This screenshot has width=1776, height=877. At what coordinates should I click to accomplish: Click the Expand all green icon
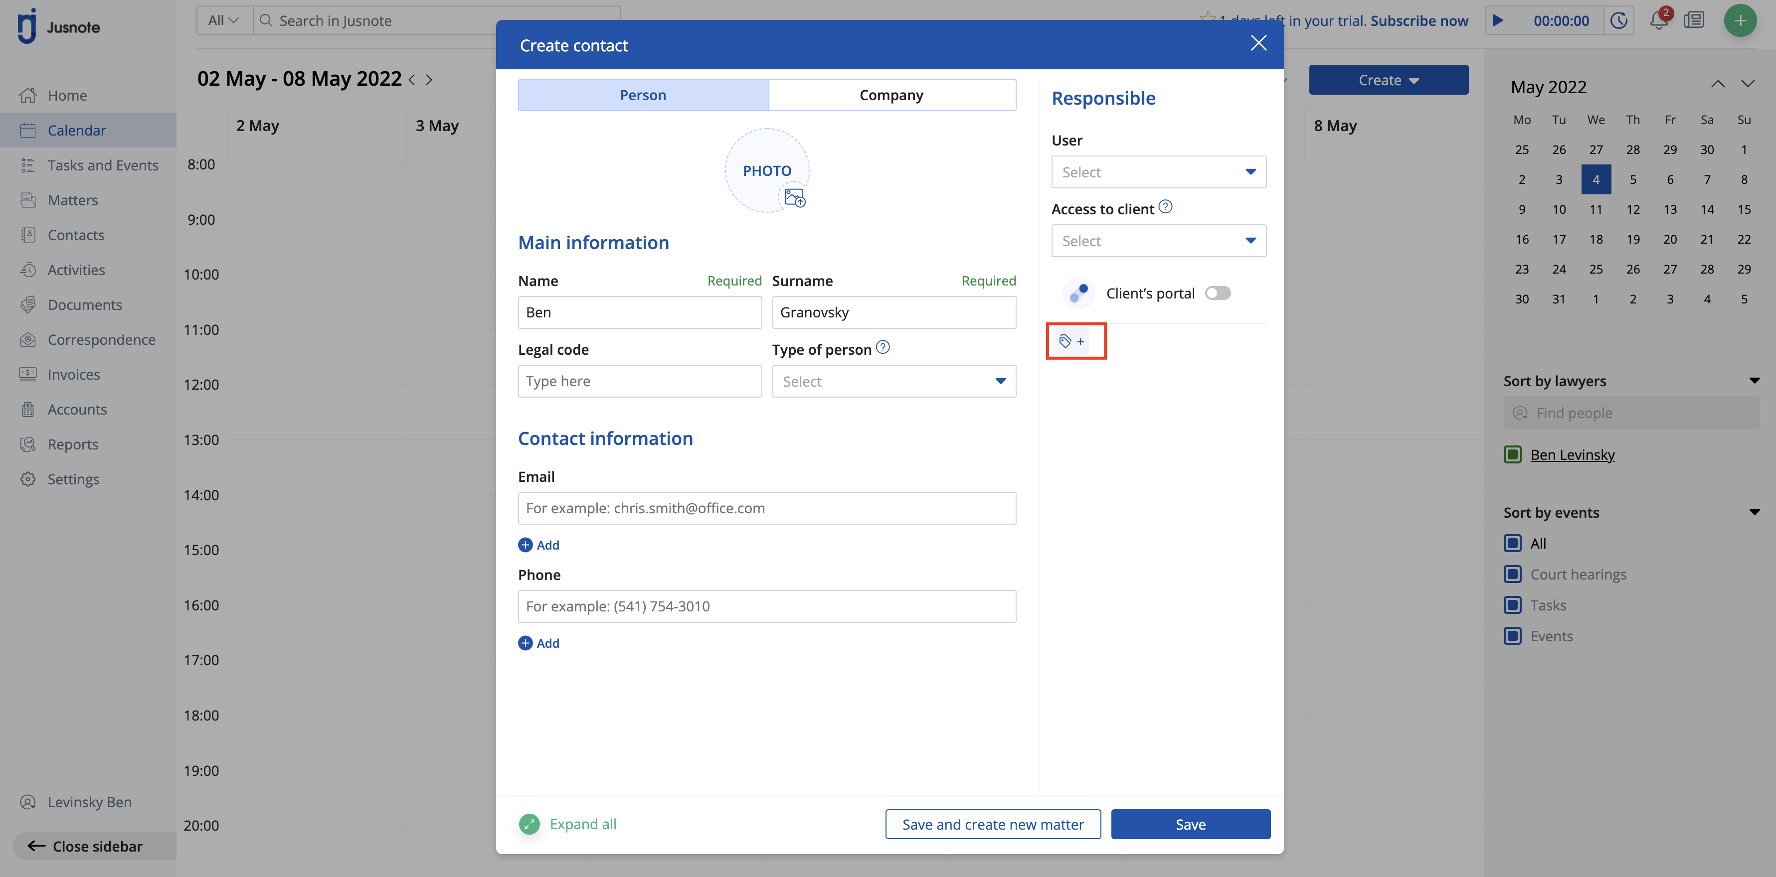click(x=529, y=824)
